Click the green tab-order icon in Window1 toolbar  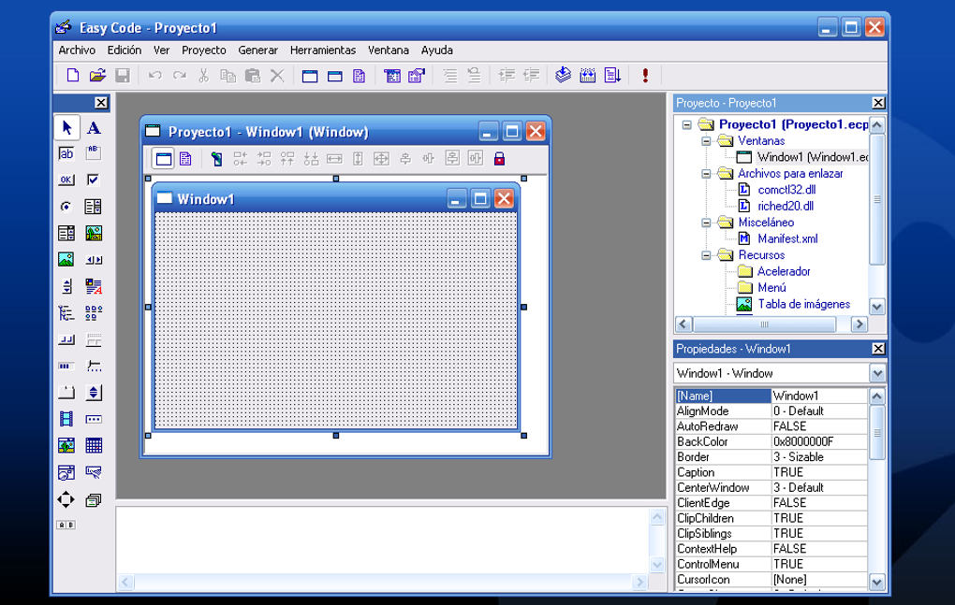(x=216, y=159)
